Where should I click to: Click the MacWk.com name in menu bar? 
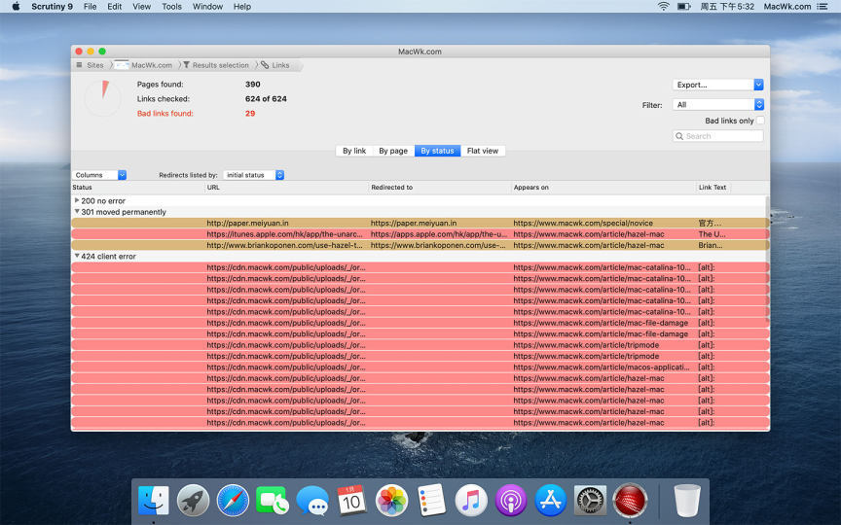tap(787, 7)
